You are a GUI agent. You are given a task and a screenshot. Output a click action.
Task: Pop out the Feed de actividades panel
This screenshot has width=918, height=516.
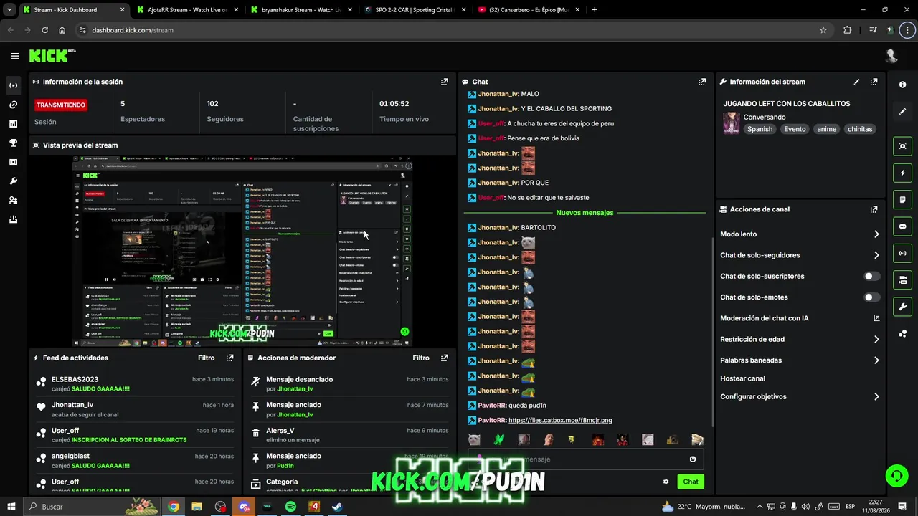229,358
